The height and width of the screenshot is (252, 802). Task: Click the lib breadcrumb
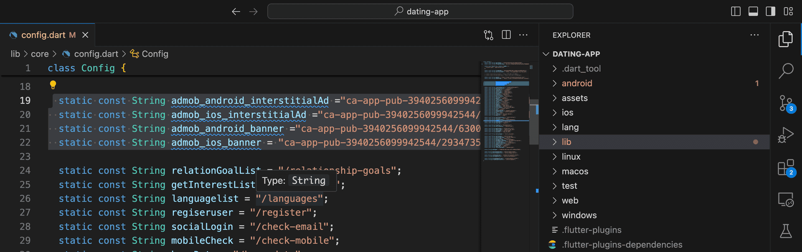tap(15, 54)
